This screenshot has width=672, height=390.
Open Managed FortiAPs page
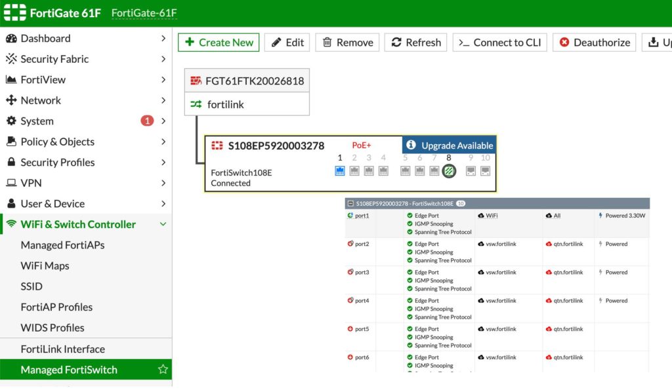[x=62, y=245]
